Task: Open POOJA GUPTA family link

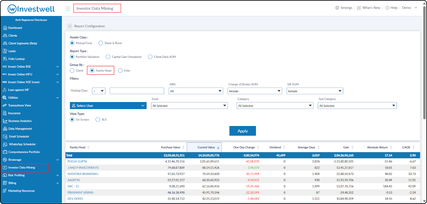Action: click(77, 162)
